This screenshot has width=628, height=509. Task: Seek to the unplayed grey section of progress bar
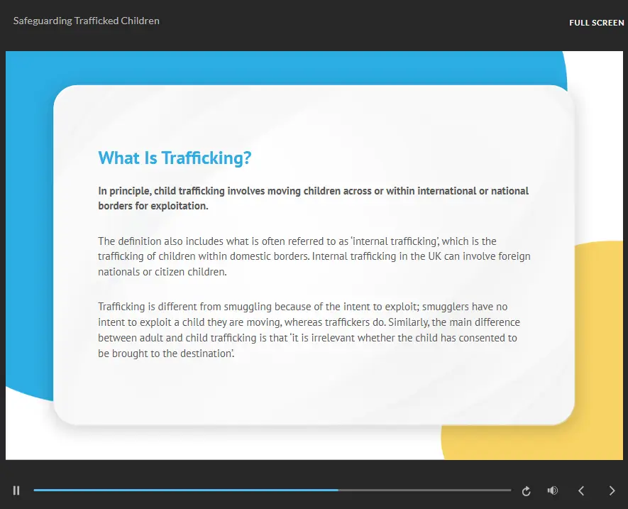426,490
